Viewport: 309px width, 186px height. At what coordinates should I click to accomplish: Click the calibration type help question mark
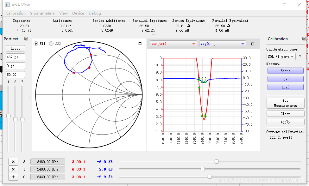coord(300,57)
